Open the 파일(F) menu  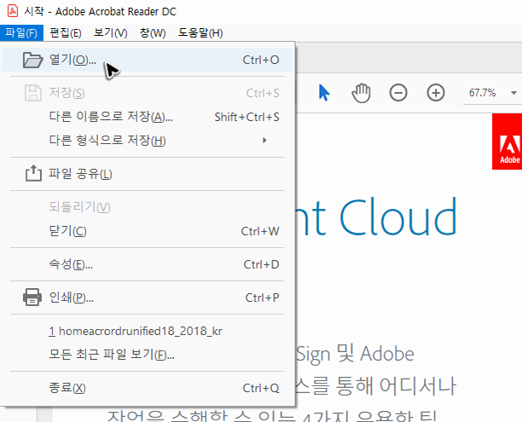[x=21, y=32]
